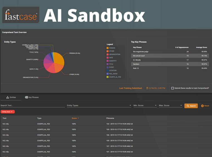This screenshot has width=212, height=157.
Task: Click the Entities tab icon
Action: coord(8,97)
